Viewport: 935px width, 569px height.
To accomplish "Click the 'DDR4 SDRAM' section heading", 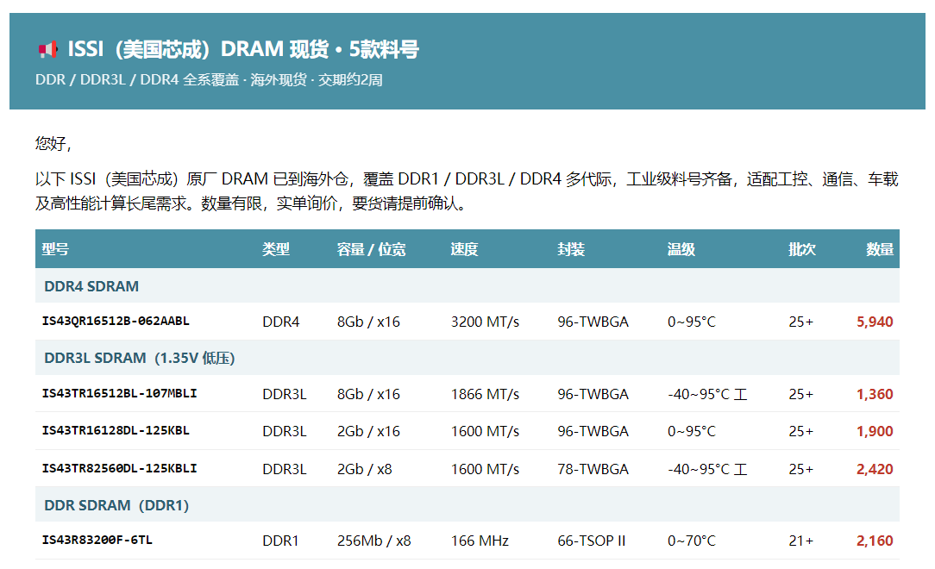I will (91, 286).
